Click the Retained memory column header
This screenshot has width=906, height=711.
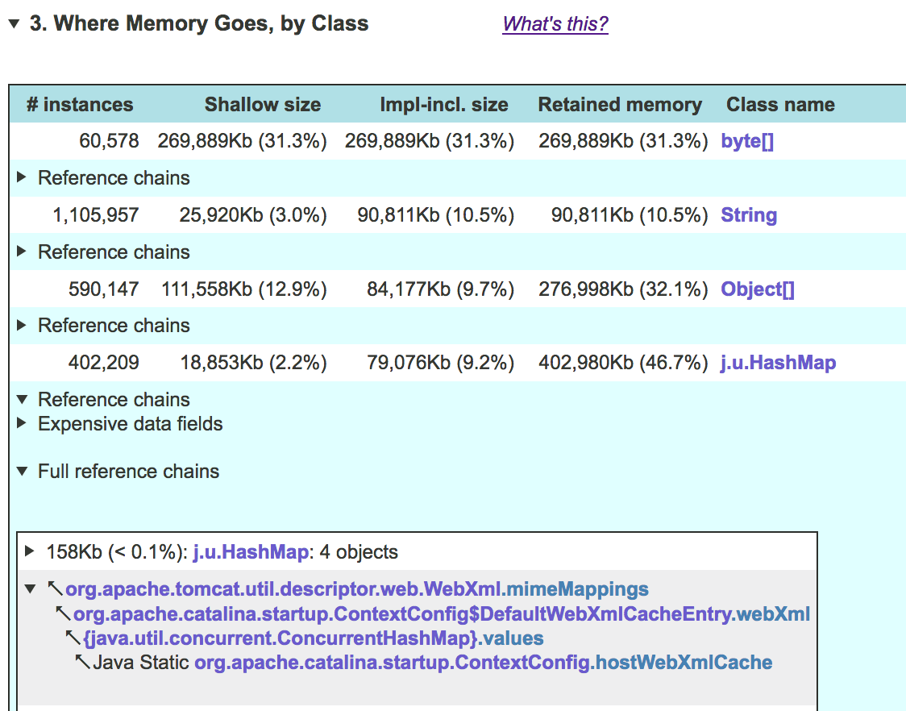pos(619,104)
